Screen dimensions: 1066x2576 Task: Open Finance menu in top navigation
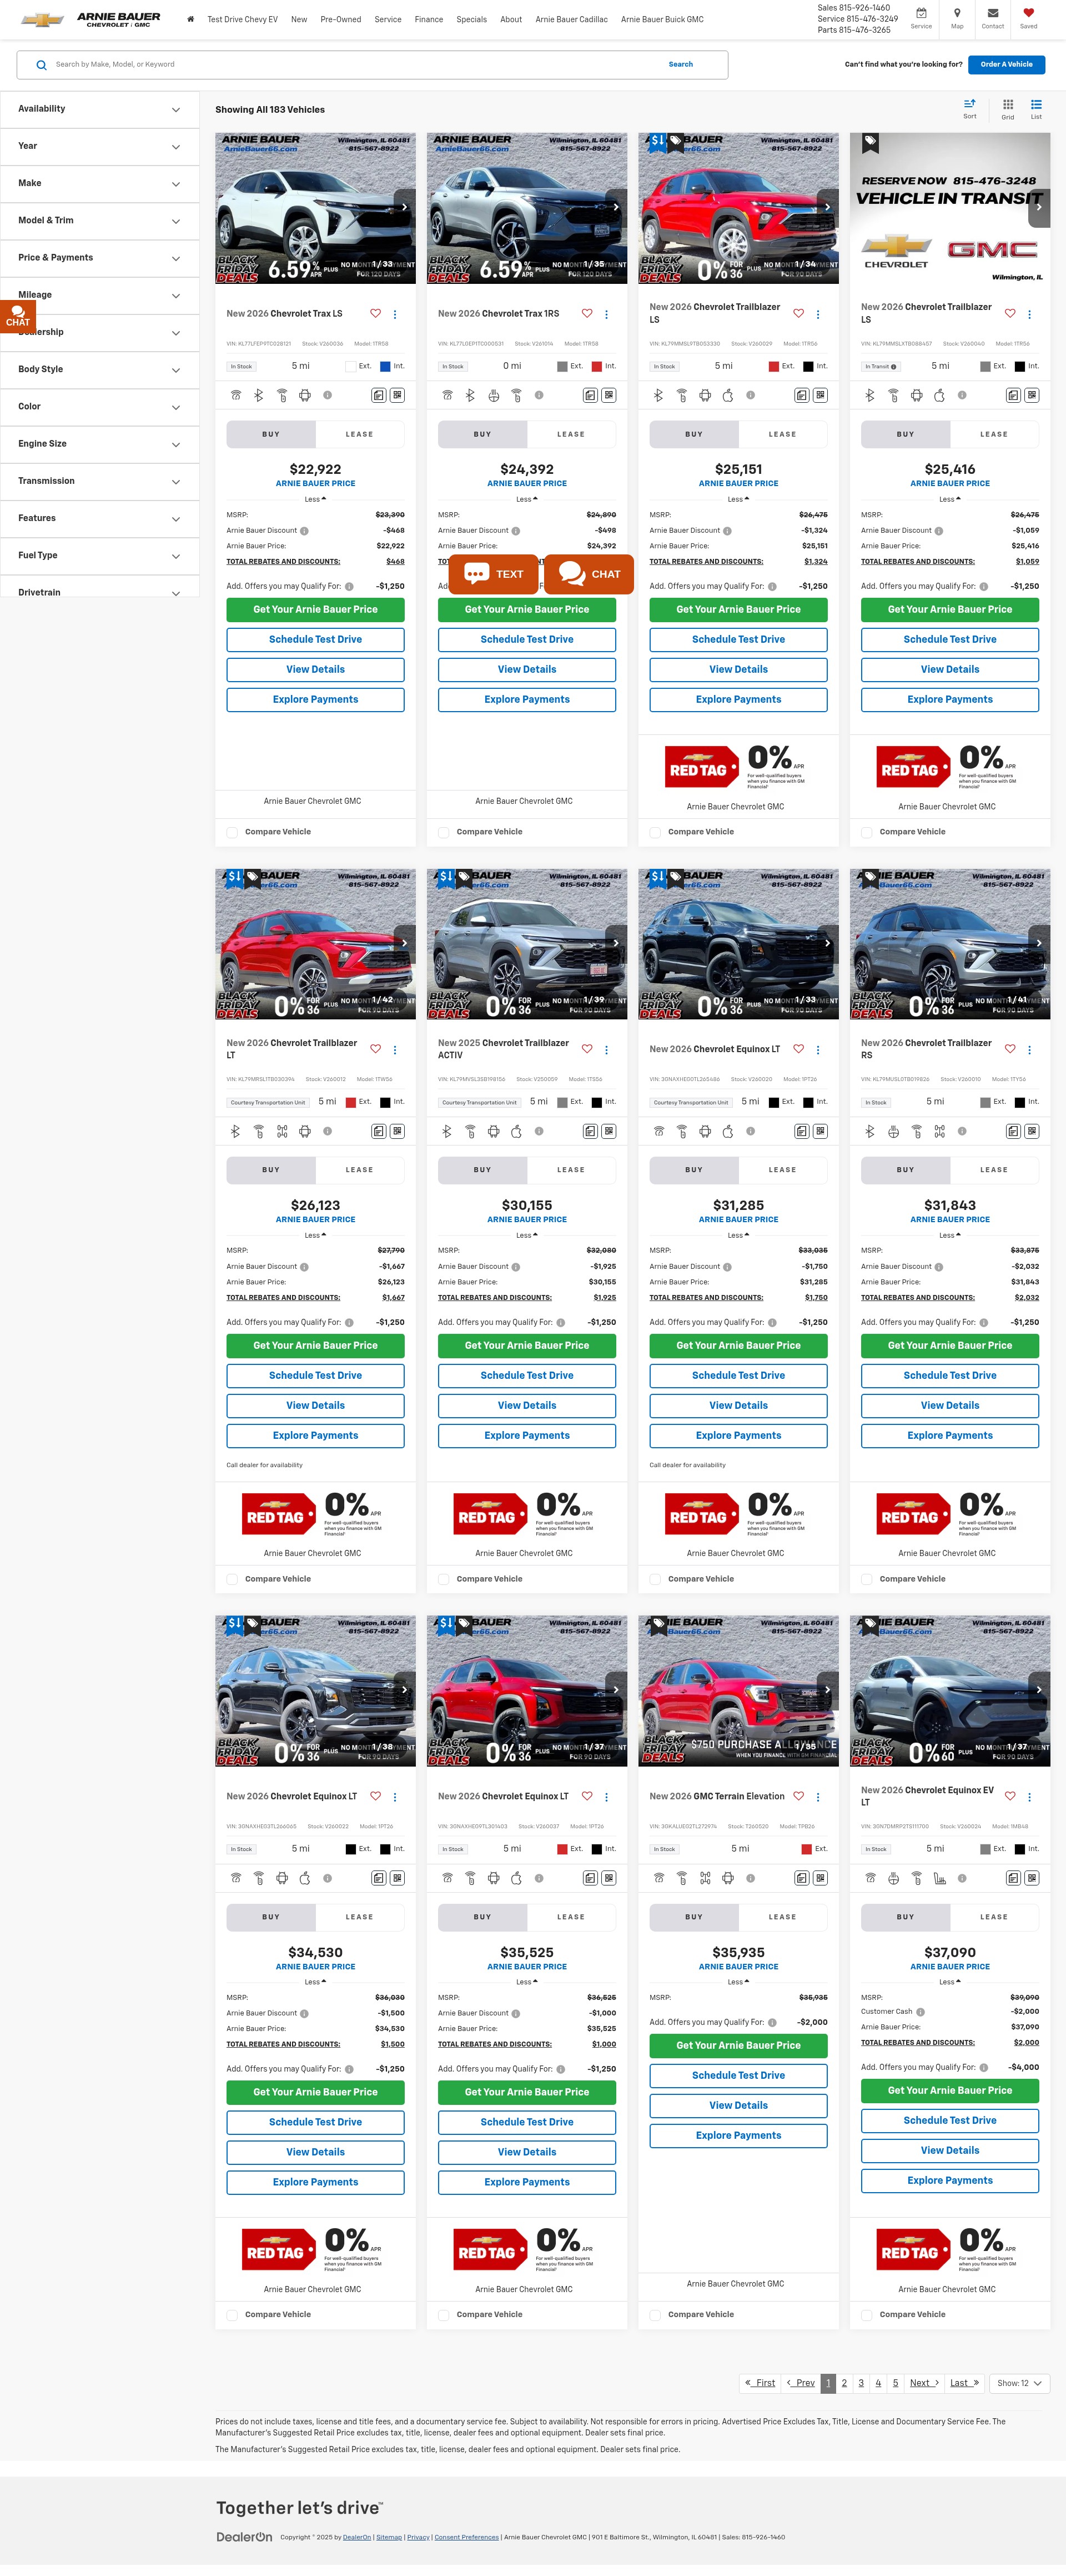click(x=429, y=19)
